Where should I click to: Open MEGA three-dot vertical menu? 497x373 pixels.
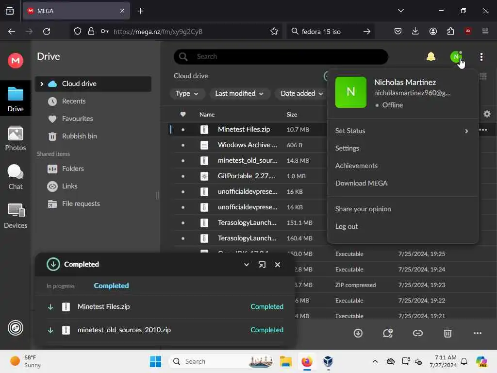481,57
